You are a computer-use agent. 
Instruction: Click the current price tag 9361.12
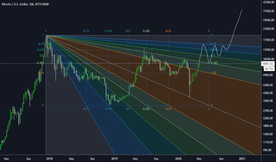click(x=268, y=64)
